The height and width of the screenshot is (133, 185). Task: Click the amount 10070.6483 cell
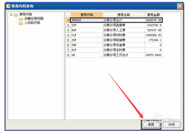tap(154, 55)
